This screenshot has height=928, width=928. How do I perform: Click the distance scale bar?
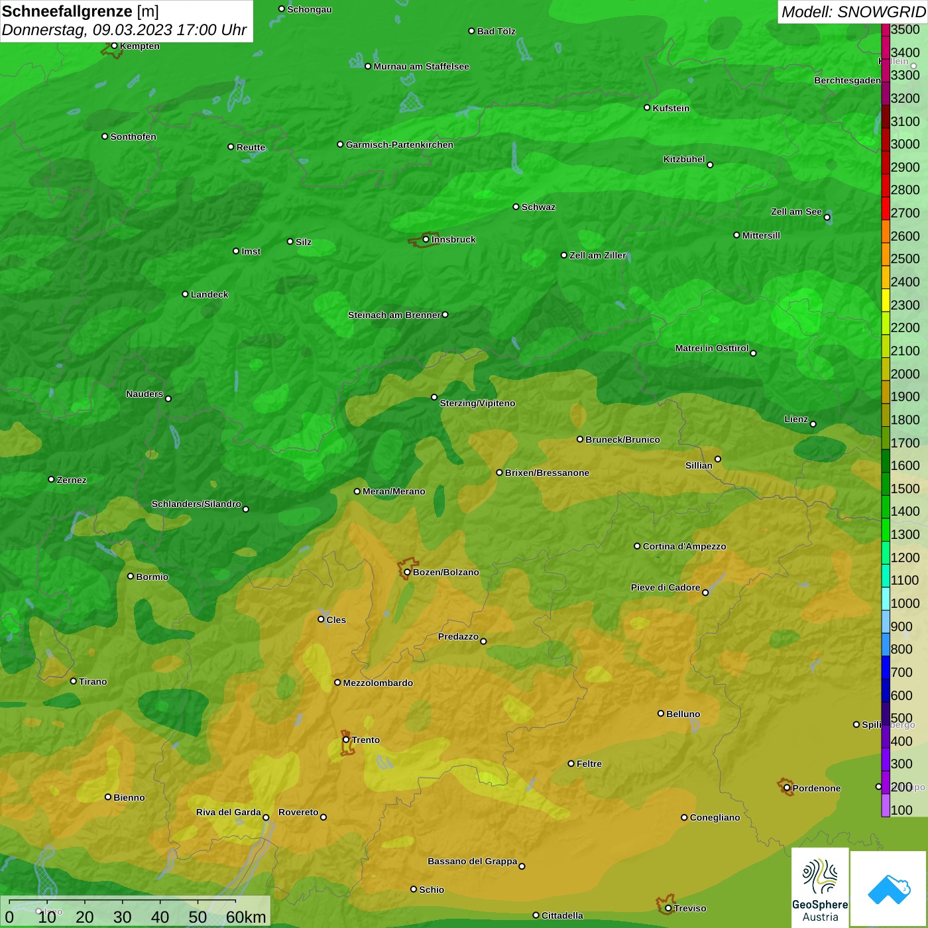(123, 901)
